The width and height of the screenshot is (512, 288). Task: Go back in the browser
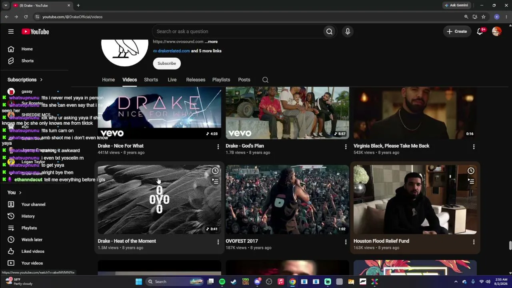pos(6,17)
